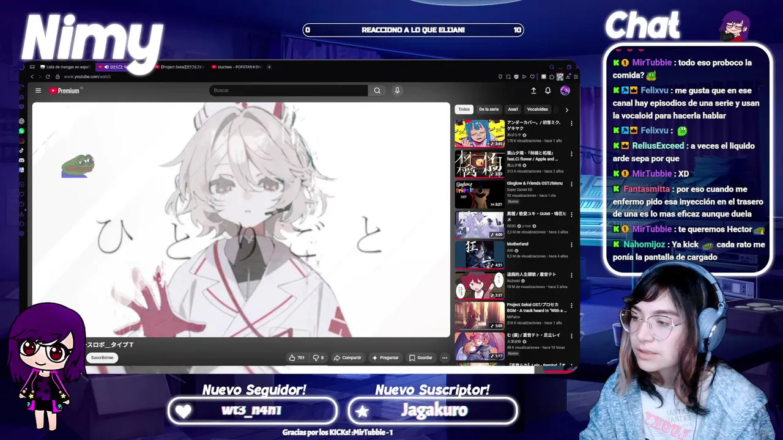Open the Motherland video thumbnail

point(479,255)
